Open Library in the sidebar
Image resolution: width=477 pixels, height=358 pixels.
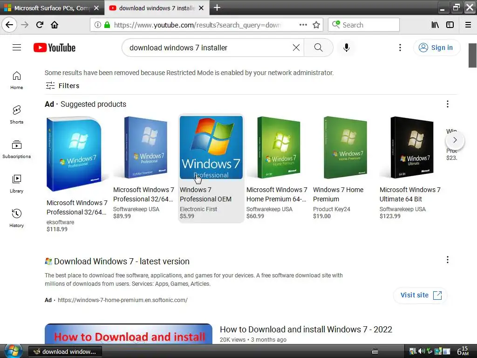16,184
